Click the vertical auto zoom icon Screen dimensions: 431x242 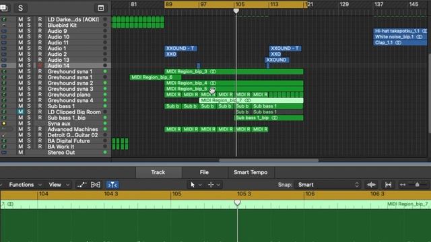pyautogui.click(x=388, y=185)
